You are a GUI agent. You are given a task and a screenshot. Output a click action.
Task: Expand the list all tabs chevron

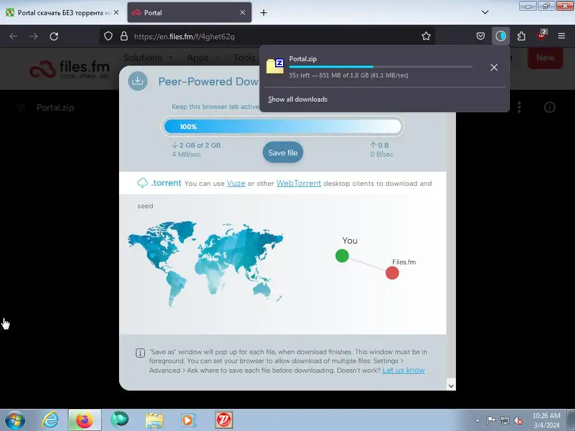tap(485, 12)
